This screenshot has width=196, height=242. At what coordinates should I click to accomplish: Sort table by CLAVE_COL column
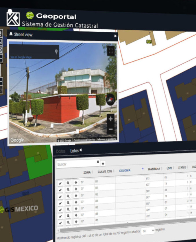point(105,171)
